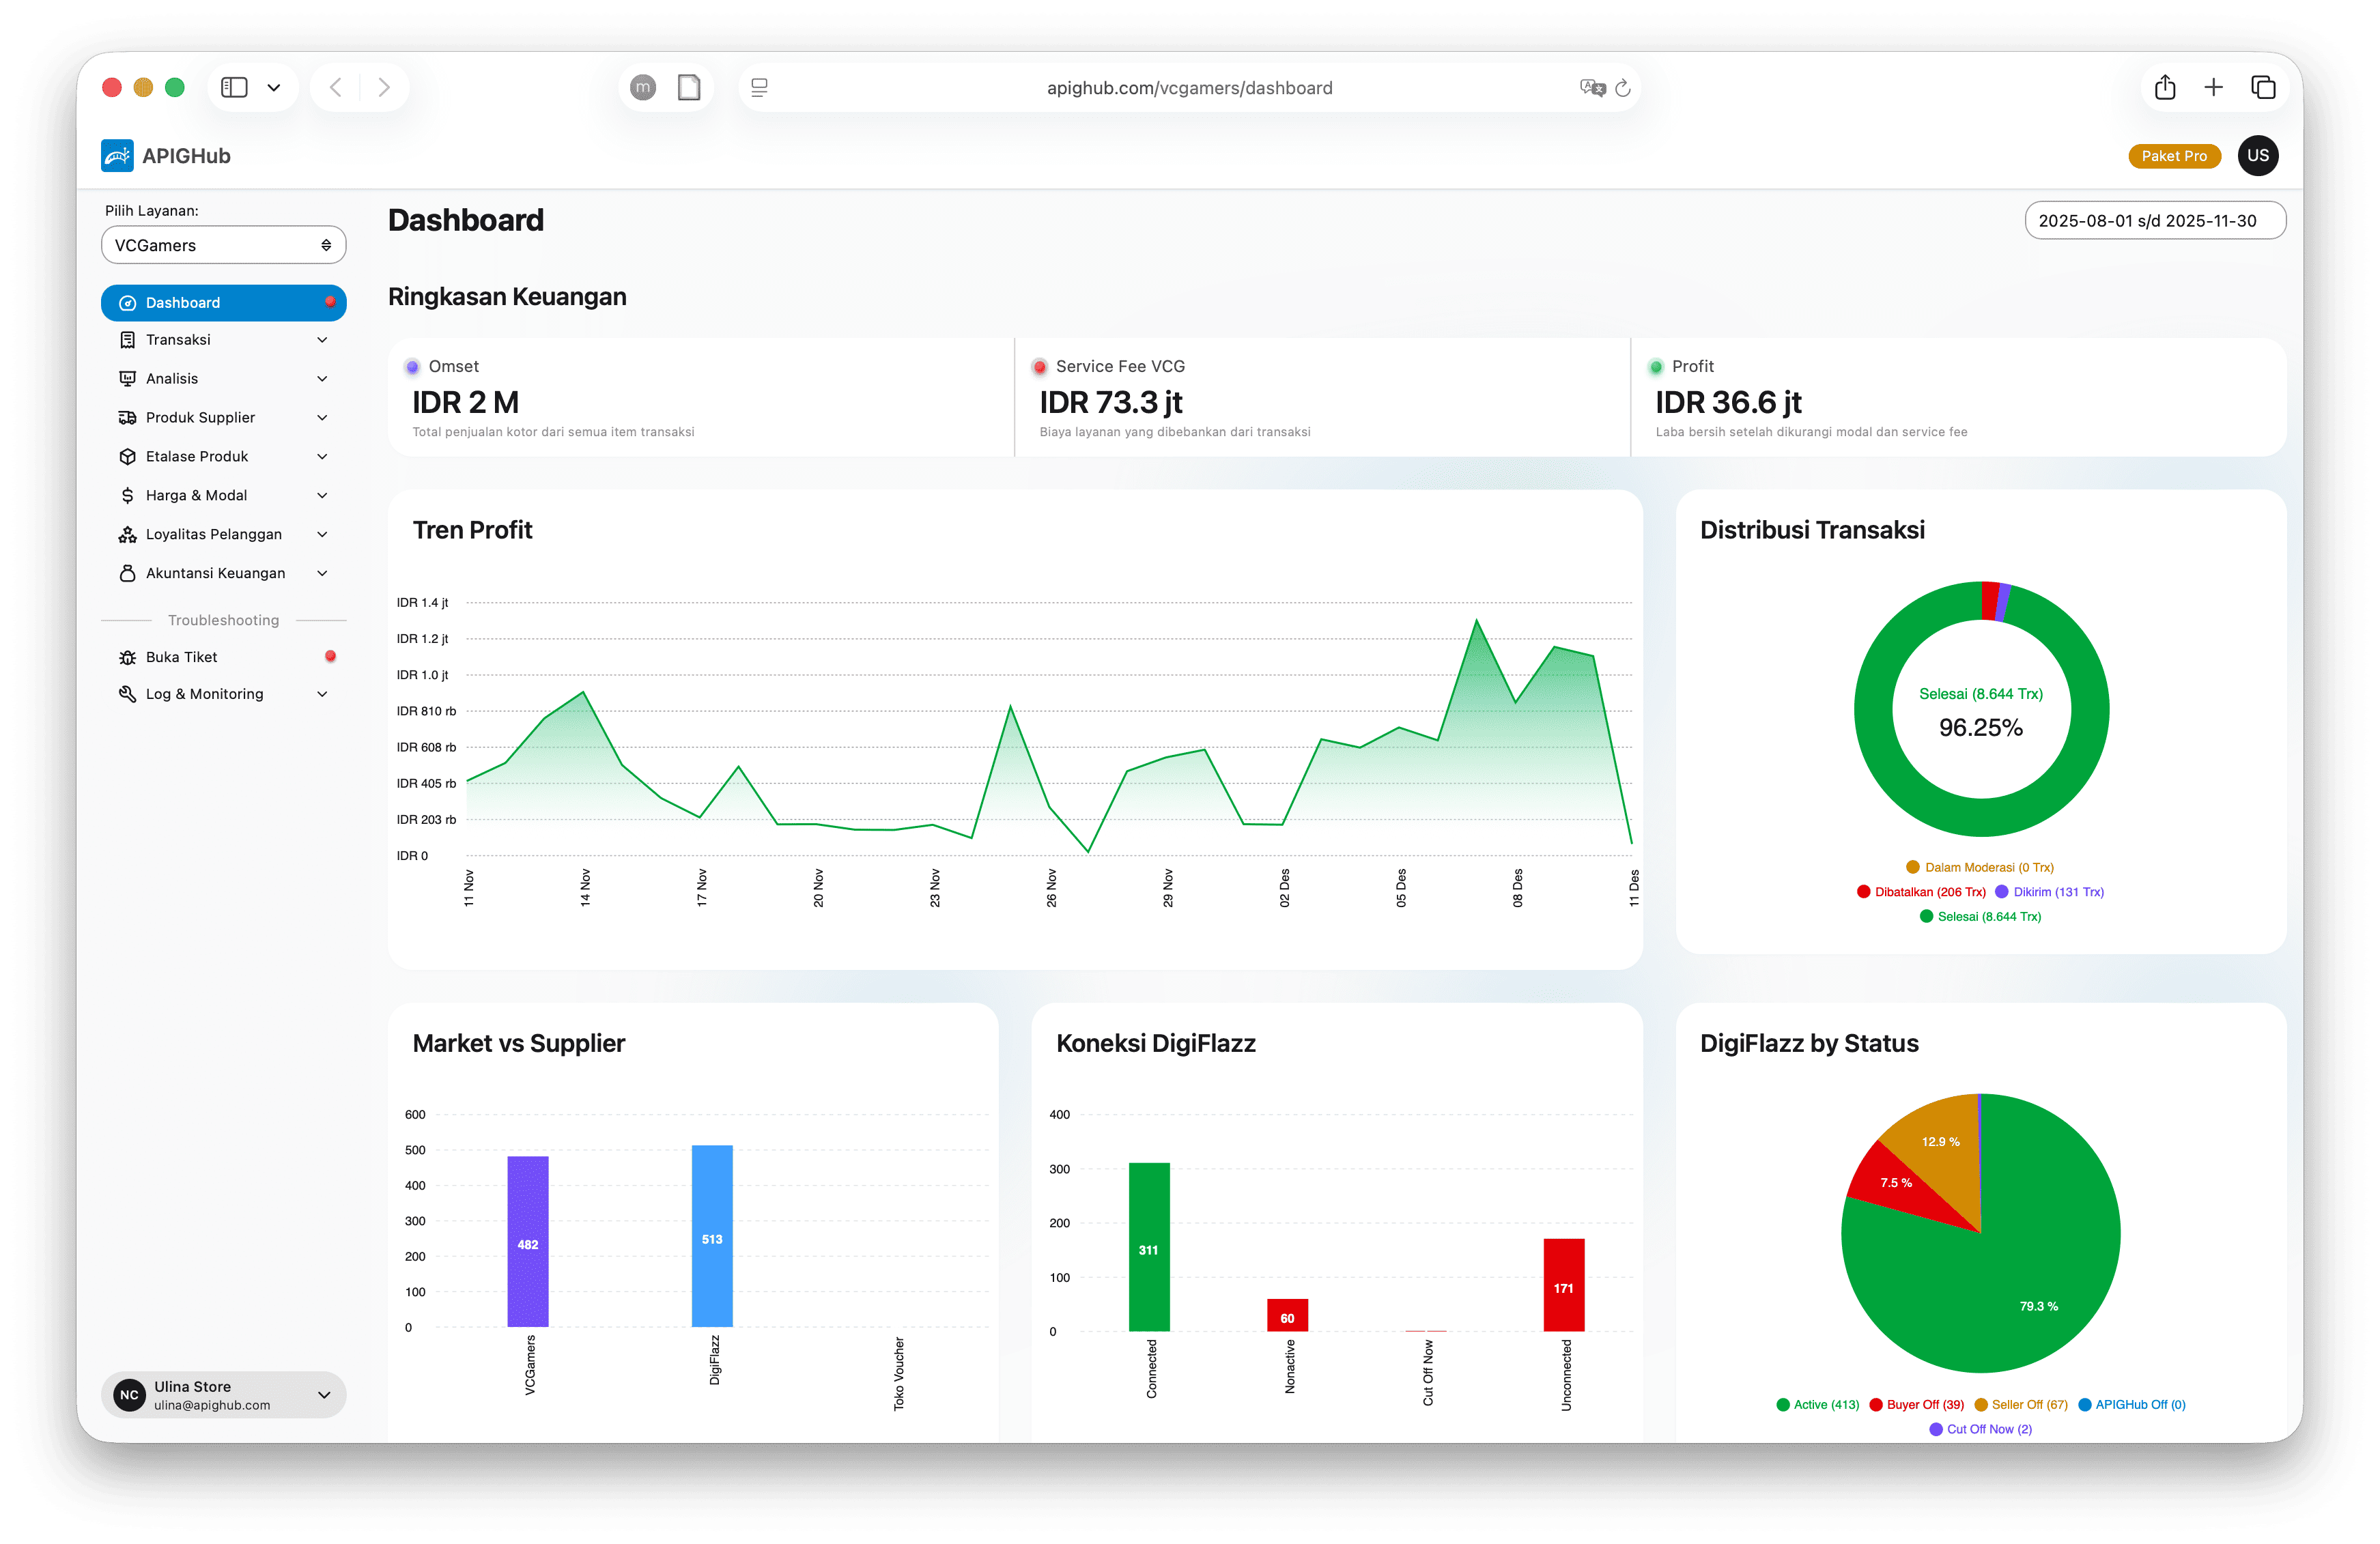Open Produk Supplier via its sidebar icon

click(x=126, y=417)
